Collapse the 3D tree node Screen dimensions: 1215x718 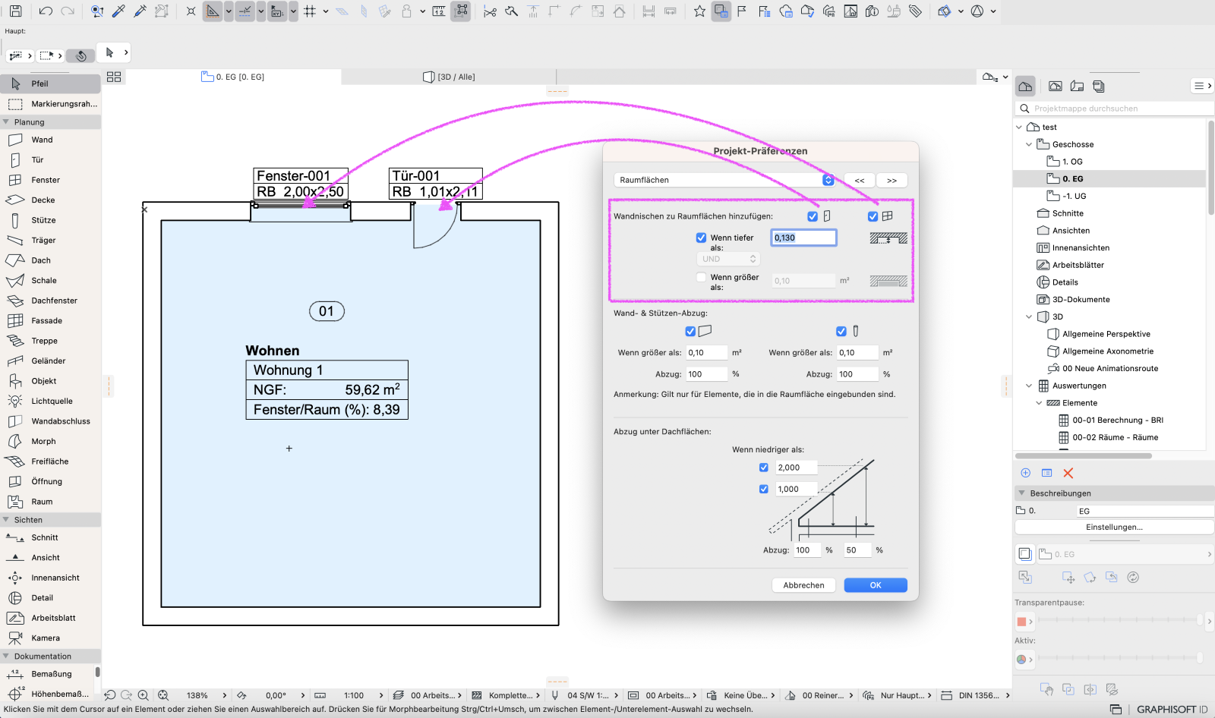1029,316
